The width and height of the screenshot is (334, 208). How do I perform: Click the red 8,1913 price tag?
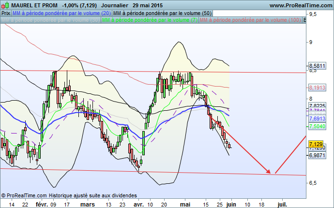click(317, 88)
